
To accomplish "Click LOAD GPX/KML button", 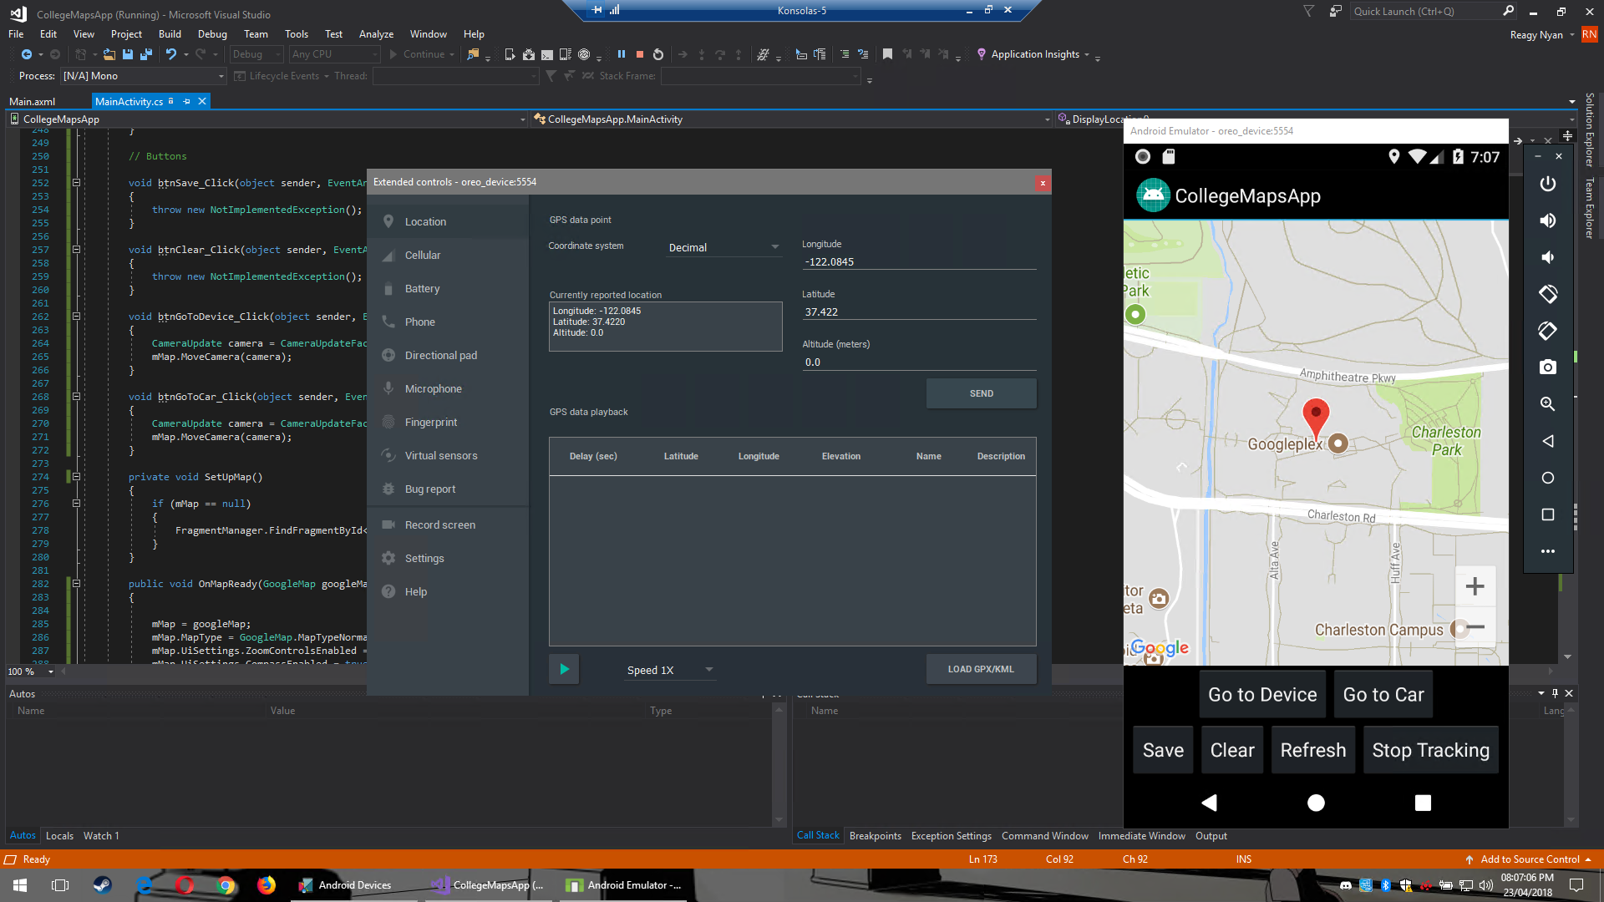I will coord(982,669).
